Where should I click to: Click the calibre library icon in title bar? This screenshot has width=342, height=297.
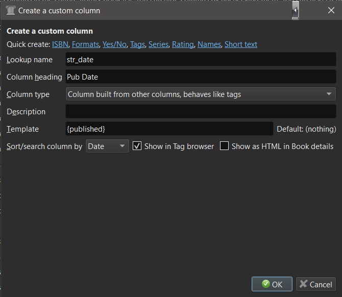[x=10, y=10]
